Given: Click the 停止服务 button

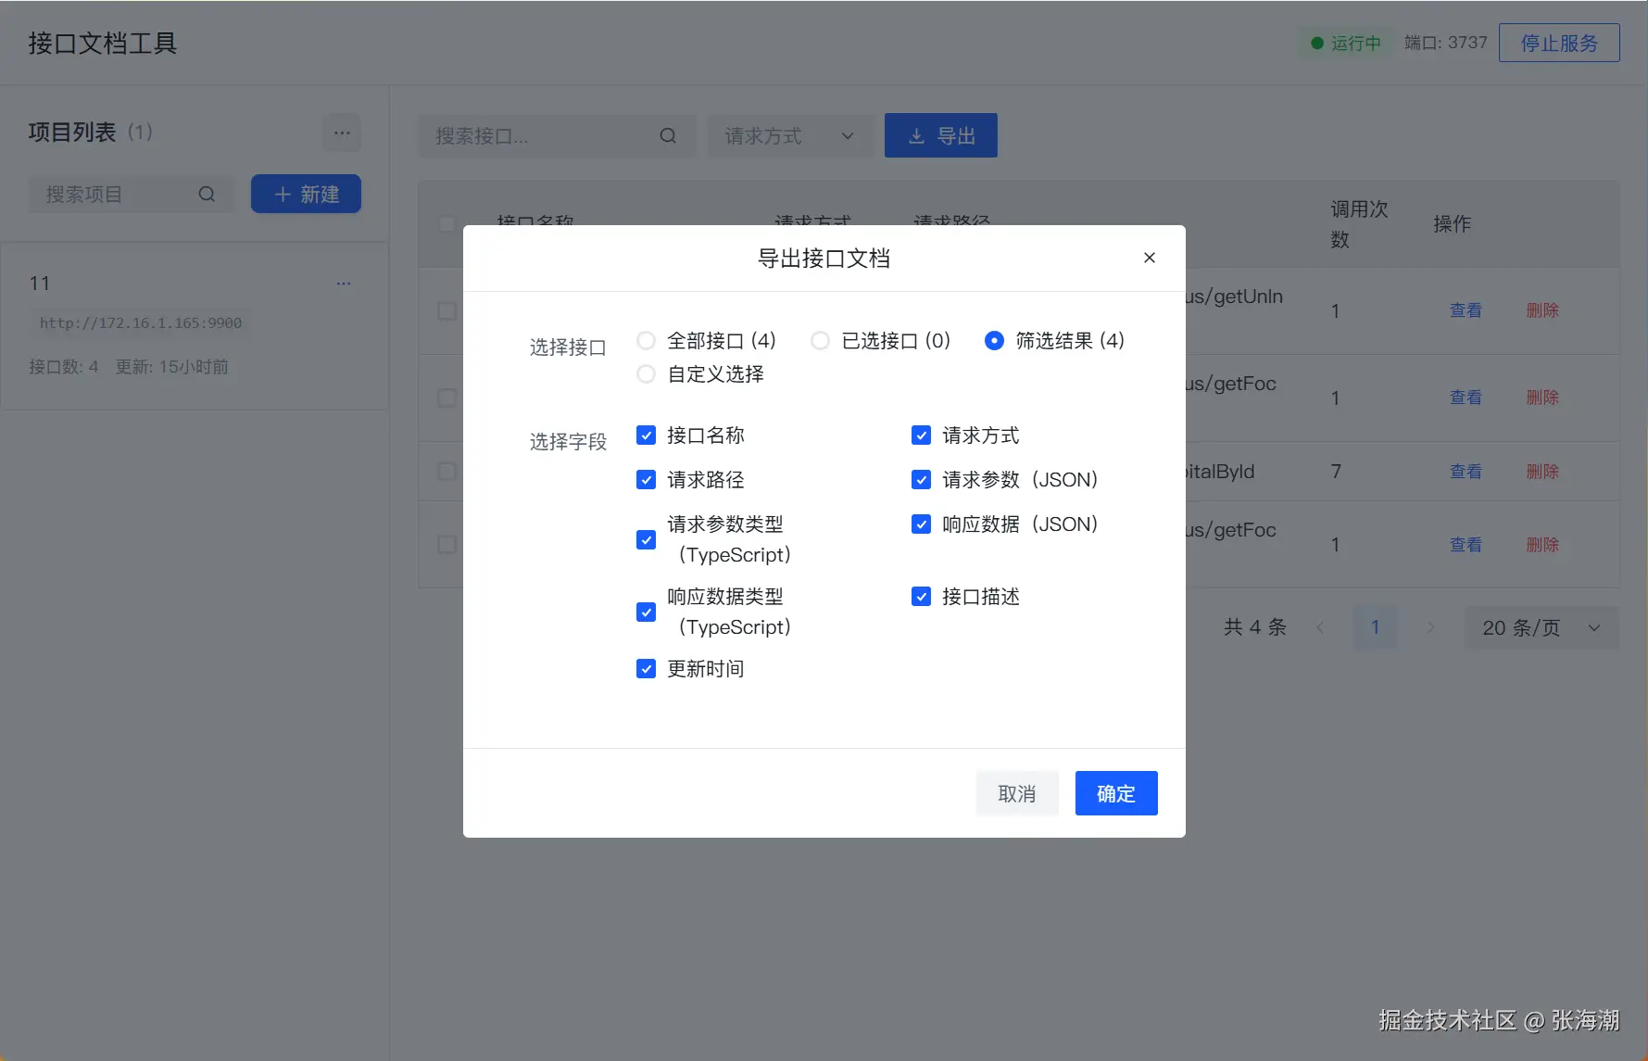Looking at the screenshot, I should [x=1559, y=43].
